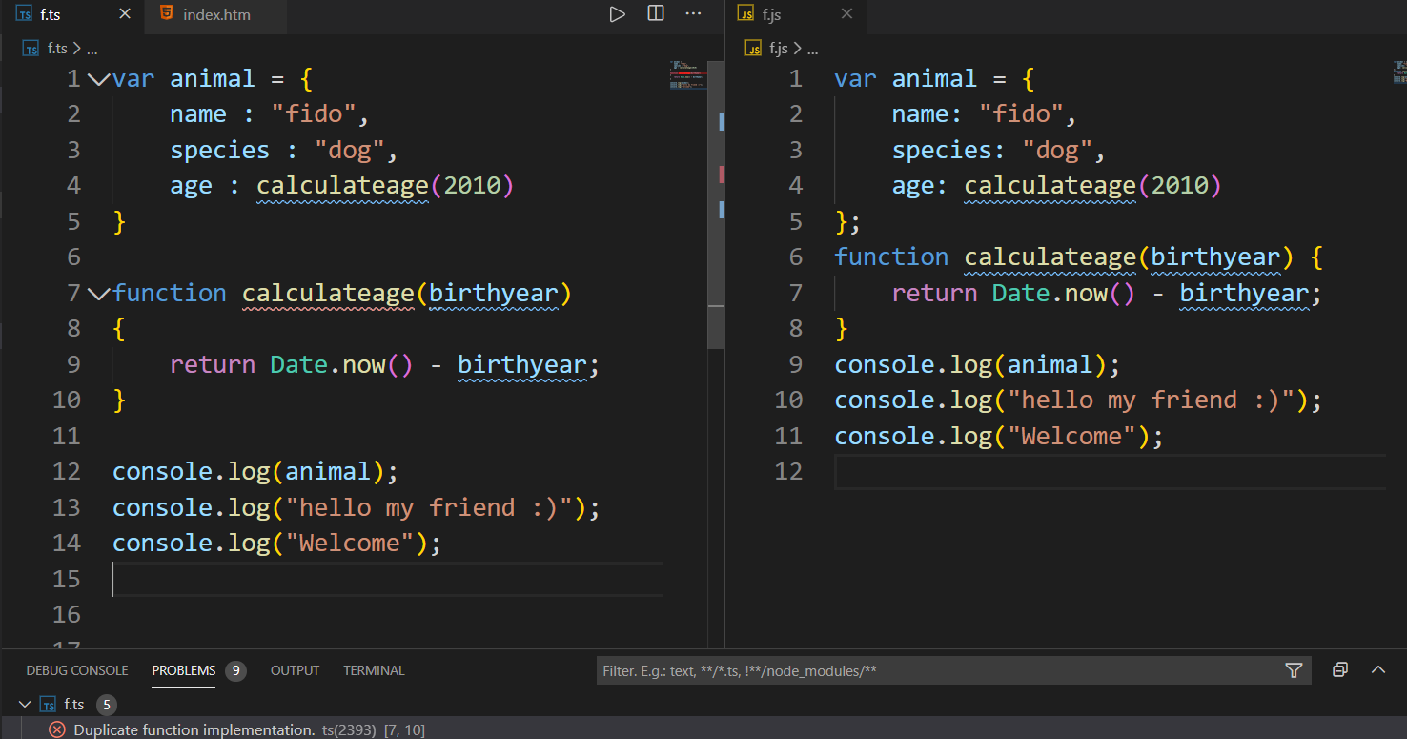Collapse the var animal block at line 1
The width and height of the screenshot is (1407, 739).
tap(98, 79)
